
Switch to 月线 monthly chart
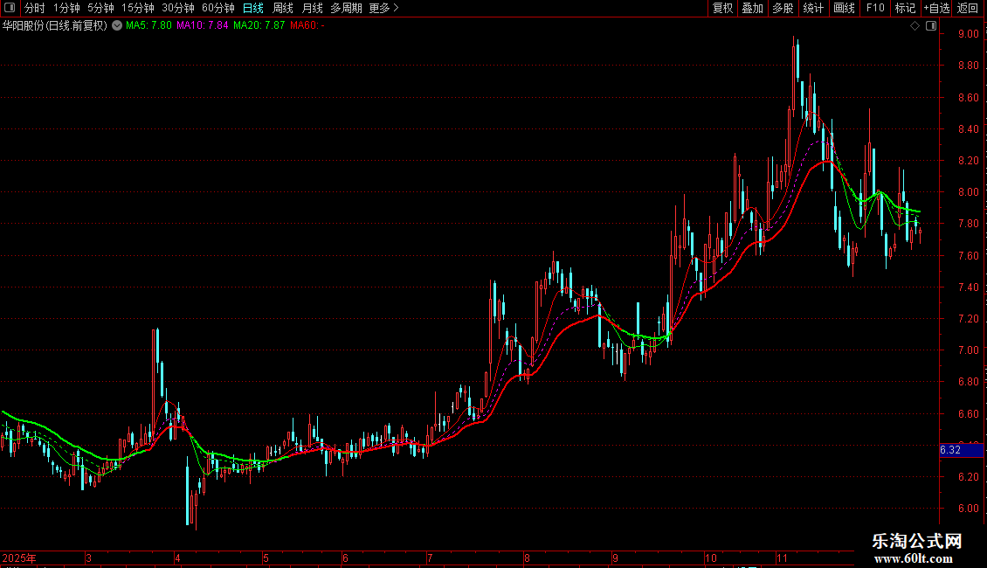312,8
